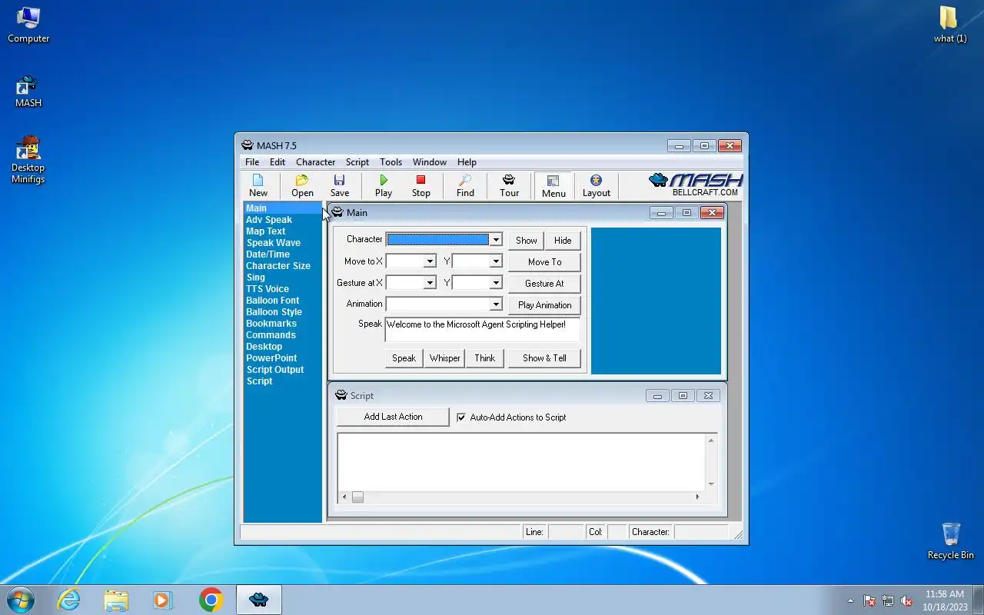Click the Show button
This screenshot has width=984, height=615.
click(x=527, y=241)
